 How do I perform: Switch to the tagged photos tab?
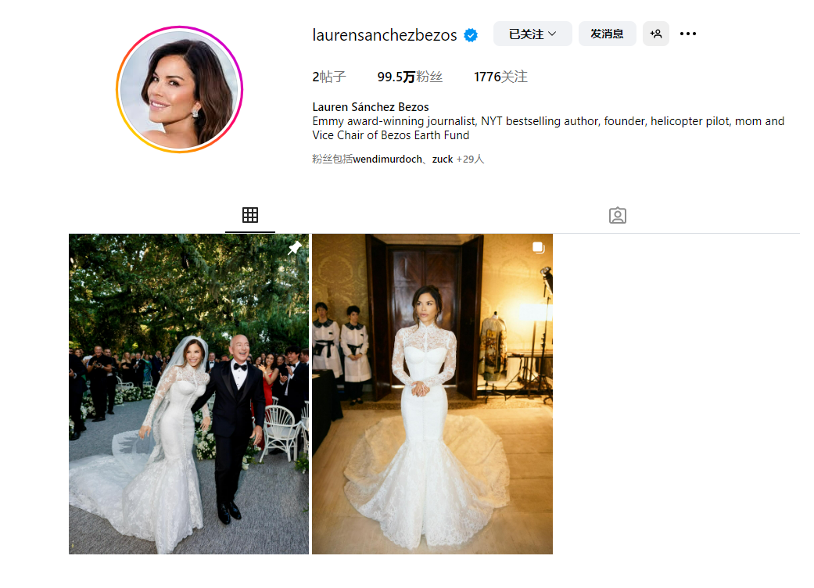click(x=617, y=215)
